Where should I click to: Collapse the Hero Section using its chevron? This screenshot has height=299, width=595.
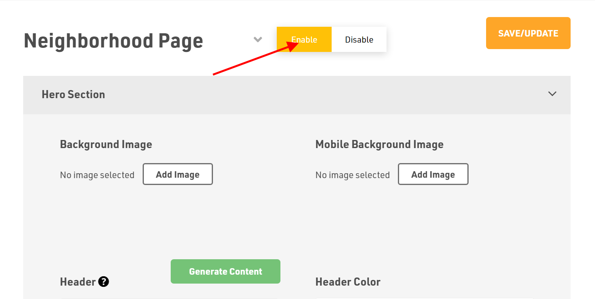coord(552,94)
